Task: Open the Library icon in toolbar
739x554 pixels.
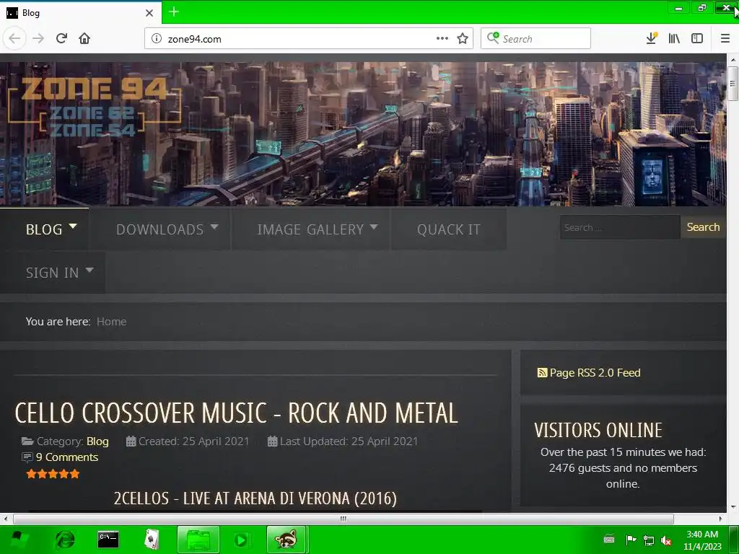Action: click(x=674, y=39)
